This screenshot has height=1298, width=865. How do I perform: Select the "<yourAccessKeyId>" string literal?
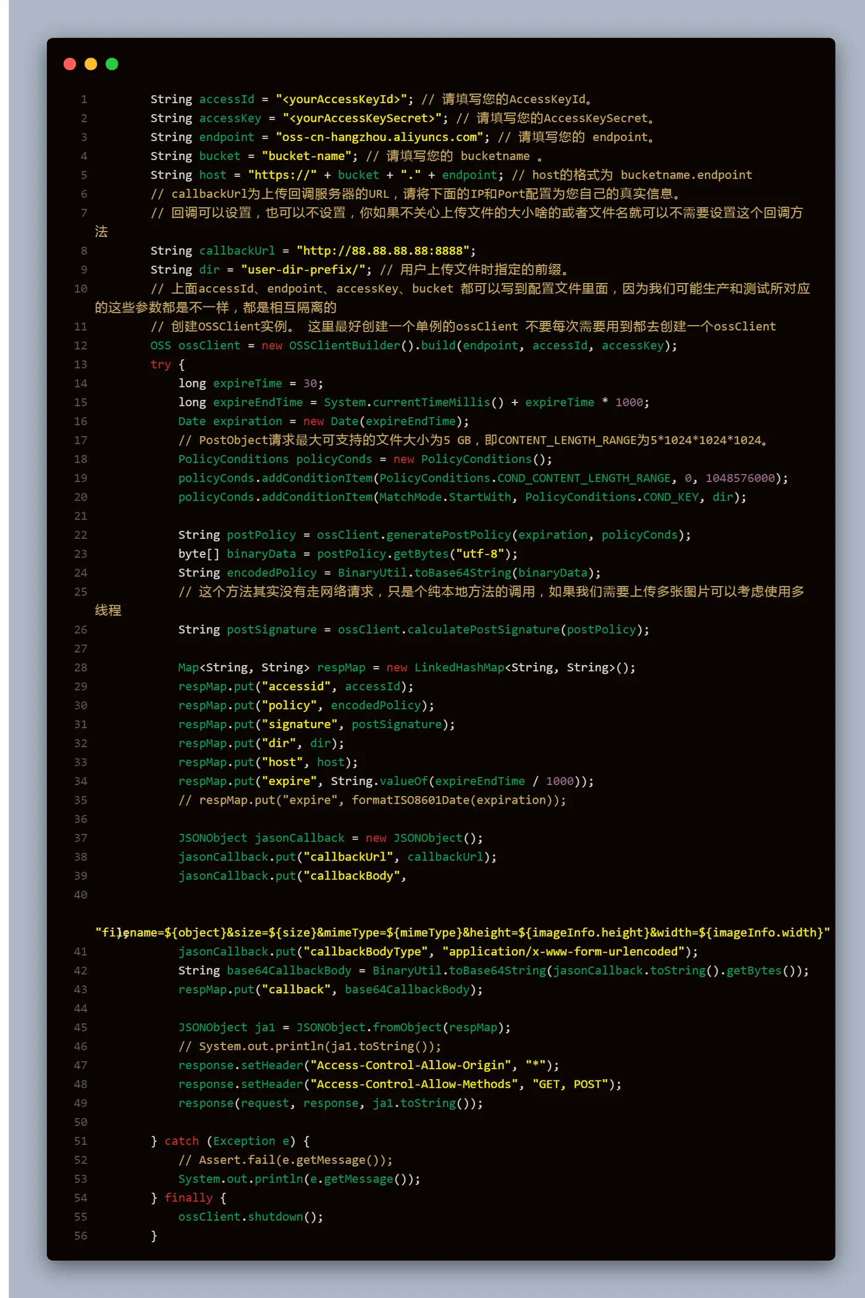(342, 100)
